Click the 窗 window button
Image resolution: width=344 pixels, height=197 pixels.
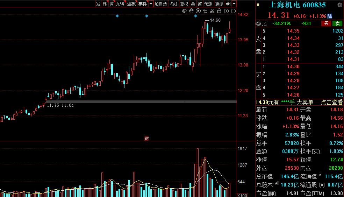200,4
